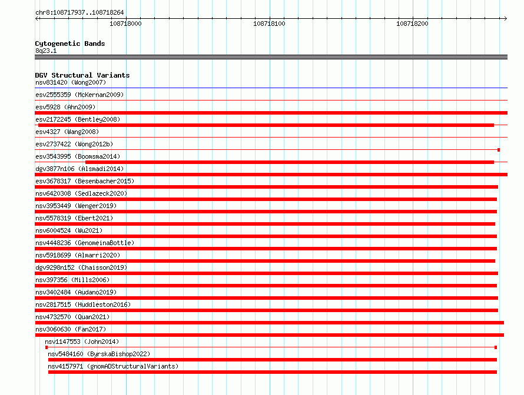Click the red bar under nsv6004524
Screen dimensions: 524x395
266,236
